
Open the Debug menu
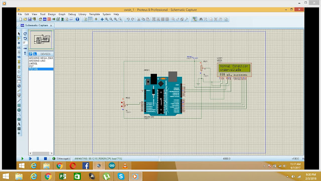tap(72, 14)
